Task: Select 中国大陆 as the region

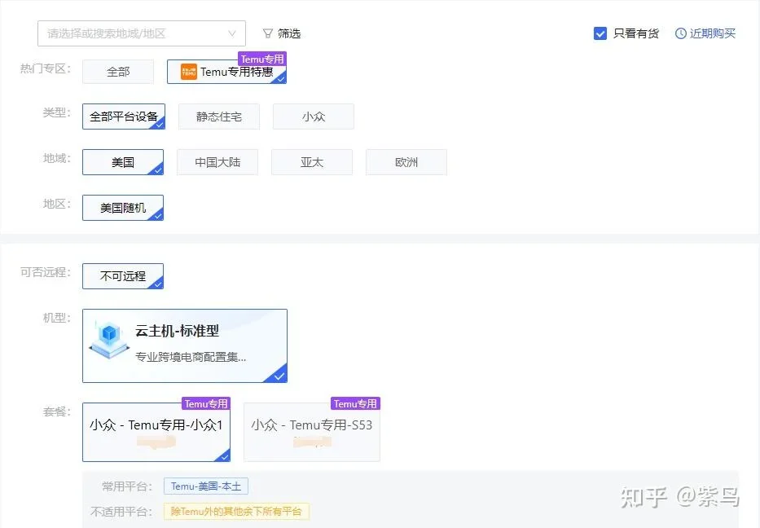Action: click(217, 162)
